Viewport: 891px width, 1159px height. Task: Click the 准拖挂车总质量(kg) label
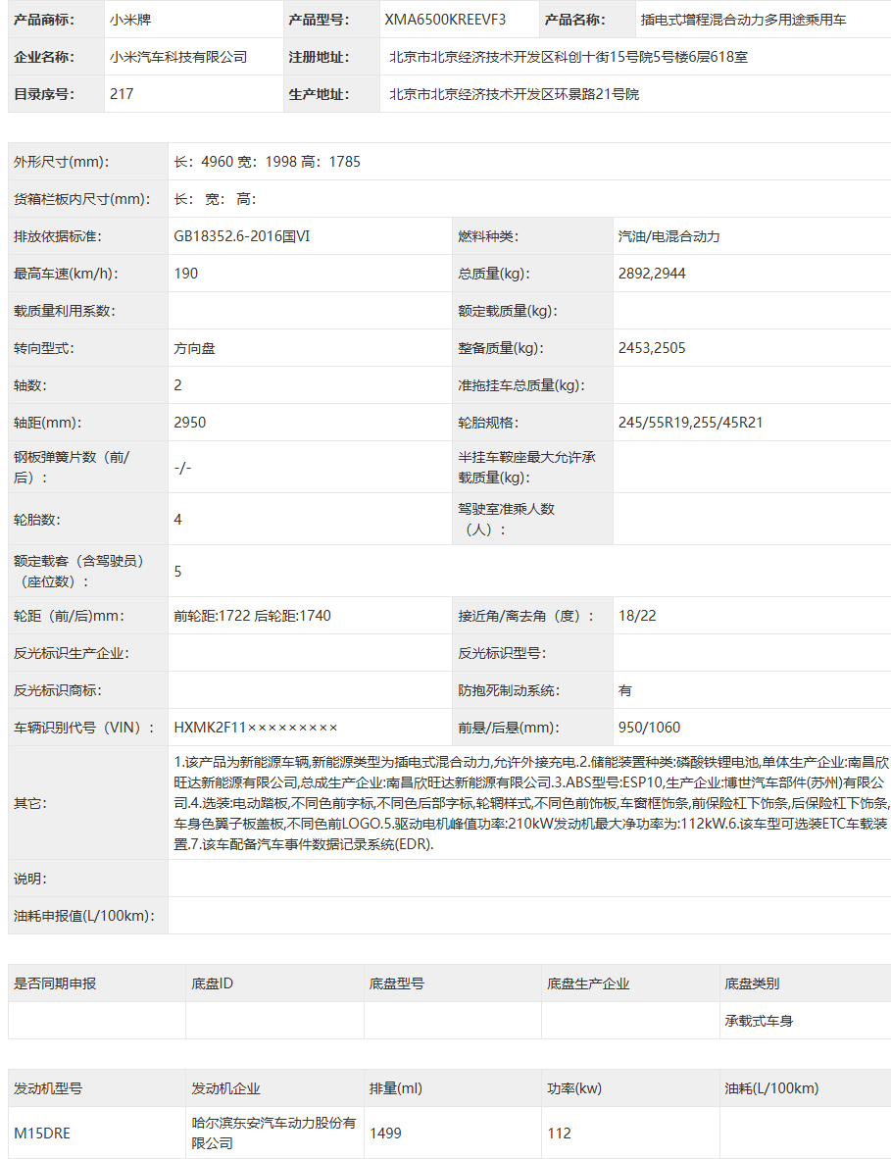coord(520,385)
